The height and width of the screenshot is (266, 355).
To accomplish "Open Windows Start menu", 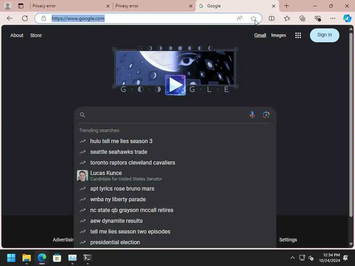I will pyautogui.click(x=11, y=258).
